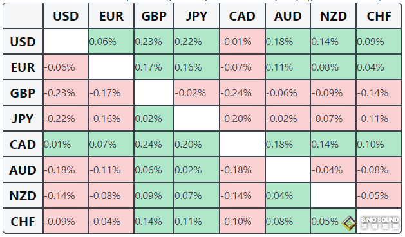Screen dimensions: 405x237
Task: Click AUD row NZD cell -0.04%
Action: click(333, 170)
